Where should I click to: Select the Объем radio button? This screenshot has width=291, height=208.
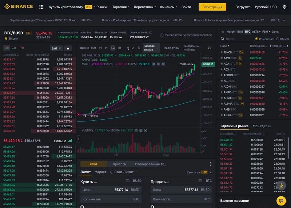pos(278,39)
